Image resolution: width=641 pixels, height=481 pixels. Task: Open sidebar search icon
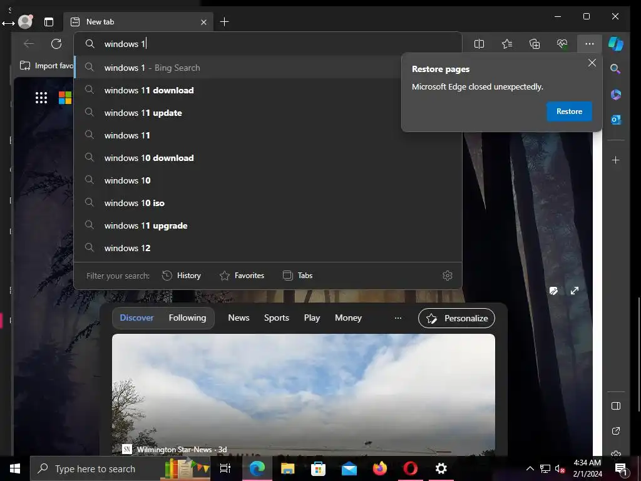click(x=616, y=69)
